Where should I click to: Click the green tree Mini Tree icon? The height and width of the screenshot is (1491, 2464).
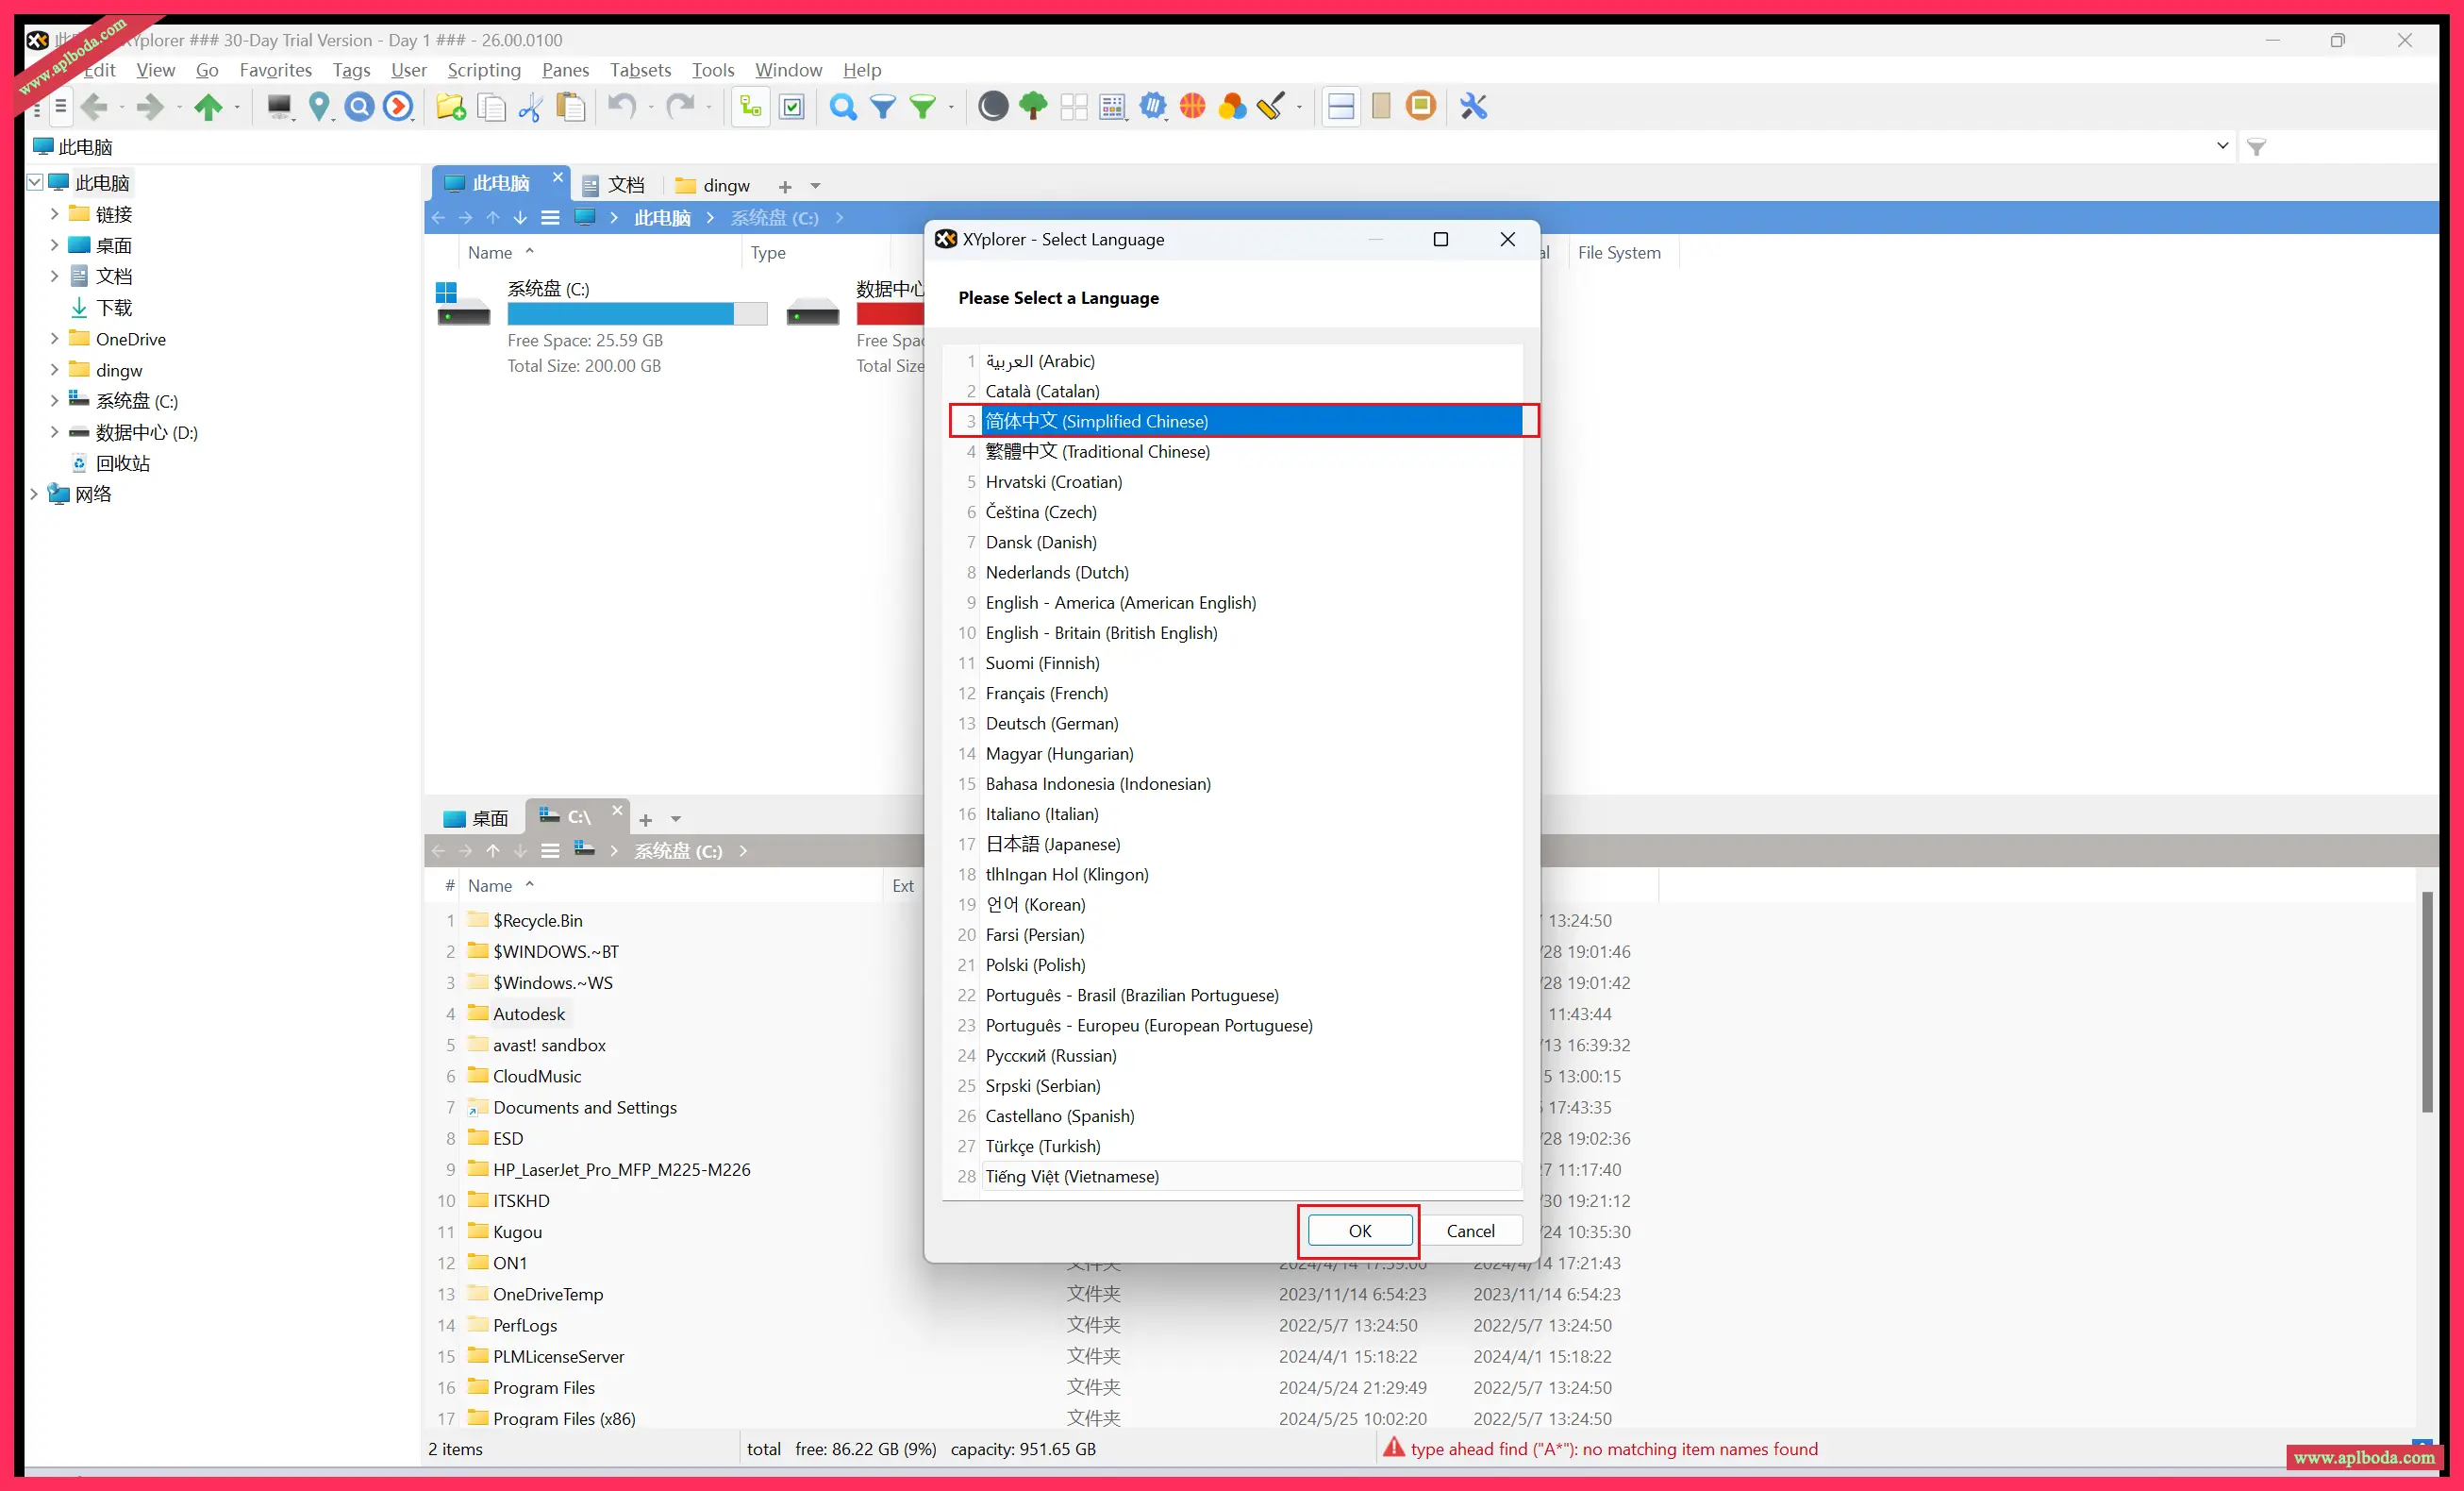1033,106
